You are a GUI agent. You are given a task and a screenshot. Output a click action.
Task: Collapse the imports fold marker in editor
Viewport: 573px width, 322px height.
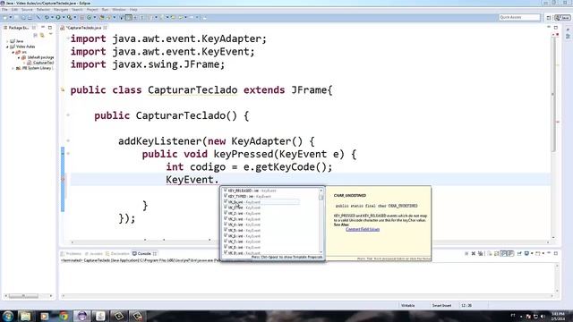click(x=68, y=38)
